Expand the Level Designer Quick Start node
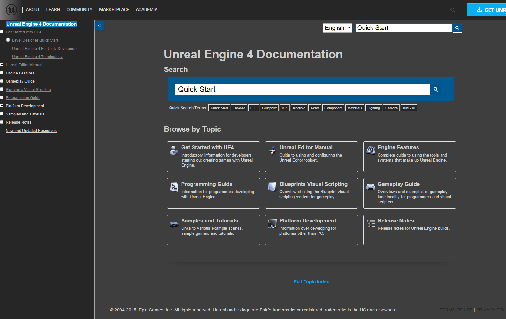Image resolution: width=506 pixels, height=319 pixels. coord(8,40)
